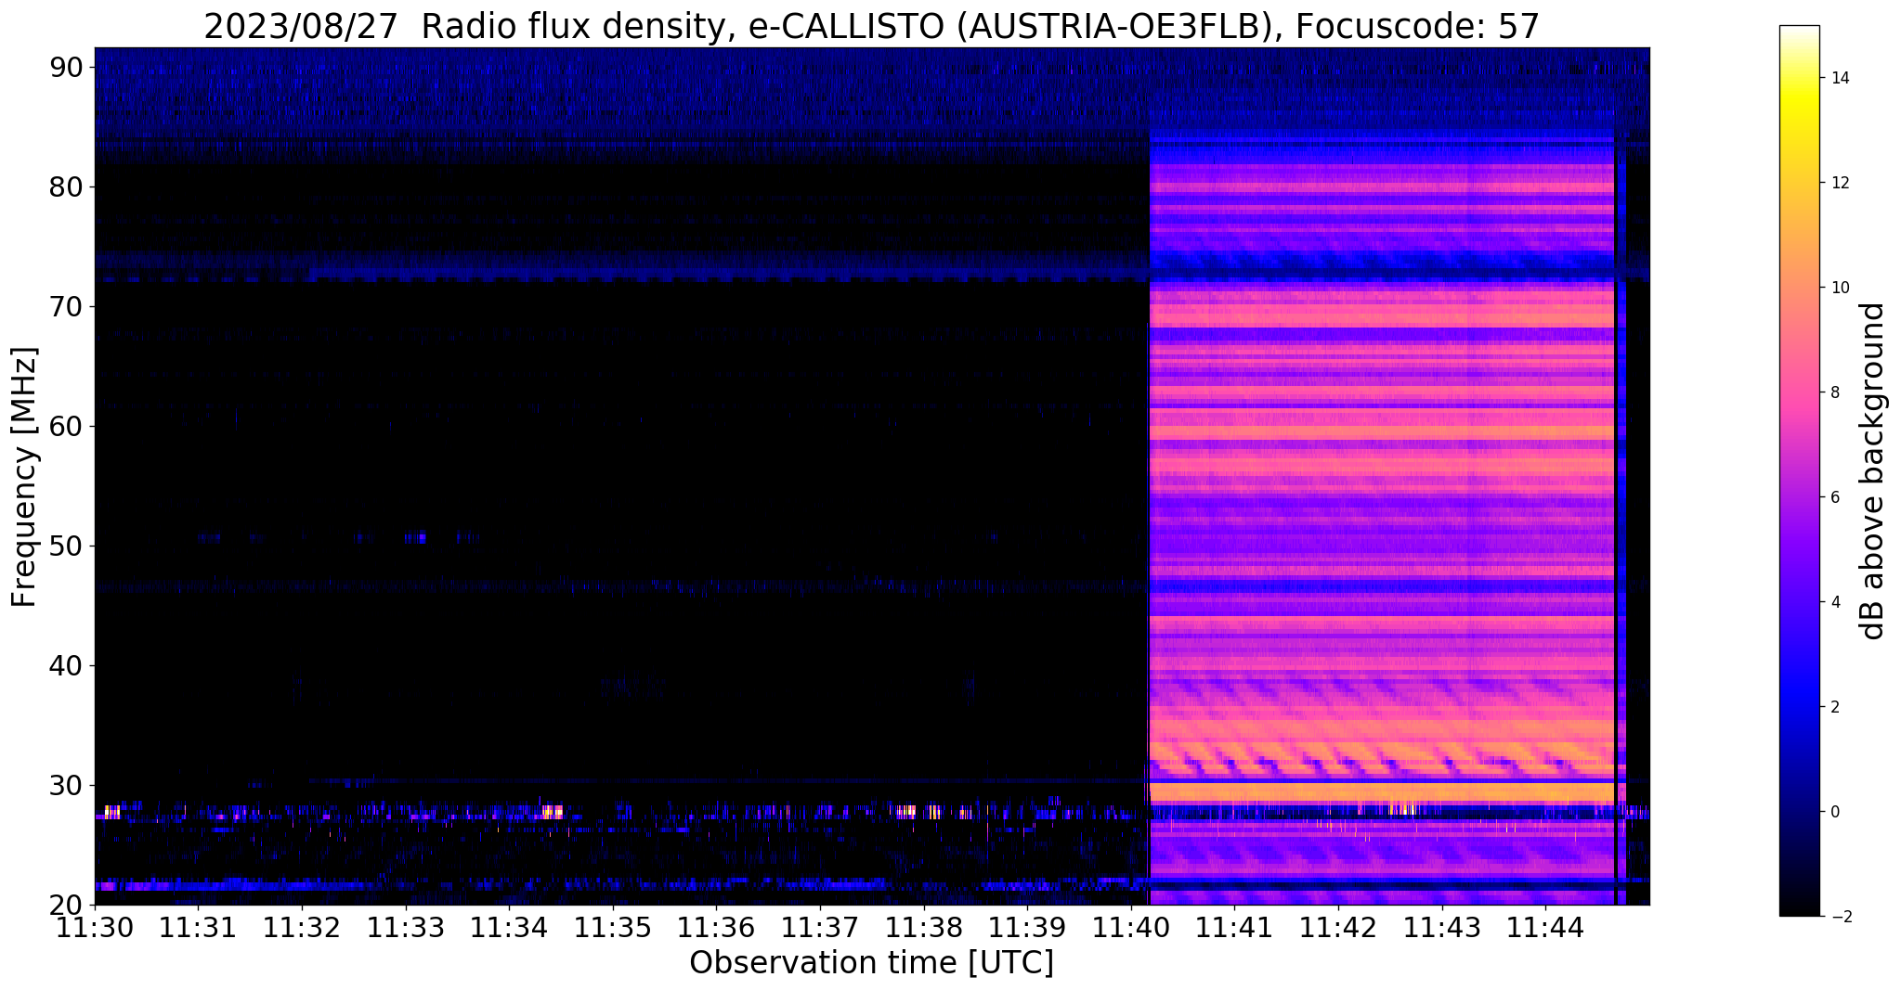Screen dimensions: 1901x990
Task: Click the 11:34 time tick label
Action: 509,927
